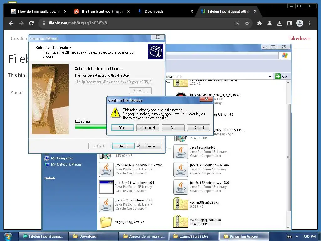The height and width of the screenshot is (241, 321).
Task: View site lock security info
Action: [x=44, y=23]
